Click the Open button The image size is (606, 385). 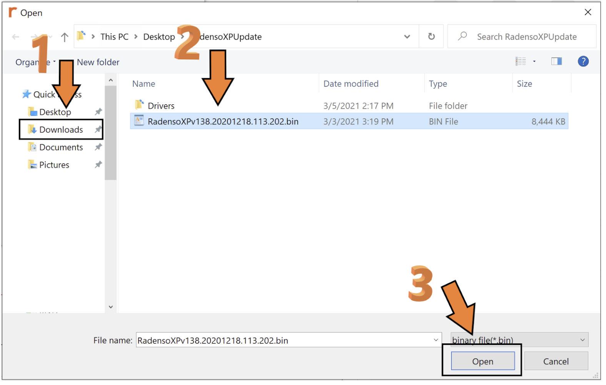pos(483,362)
